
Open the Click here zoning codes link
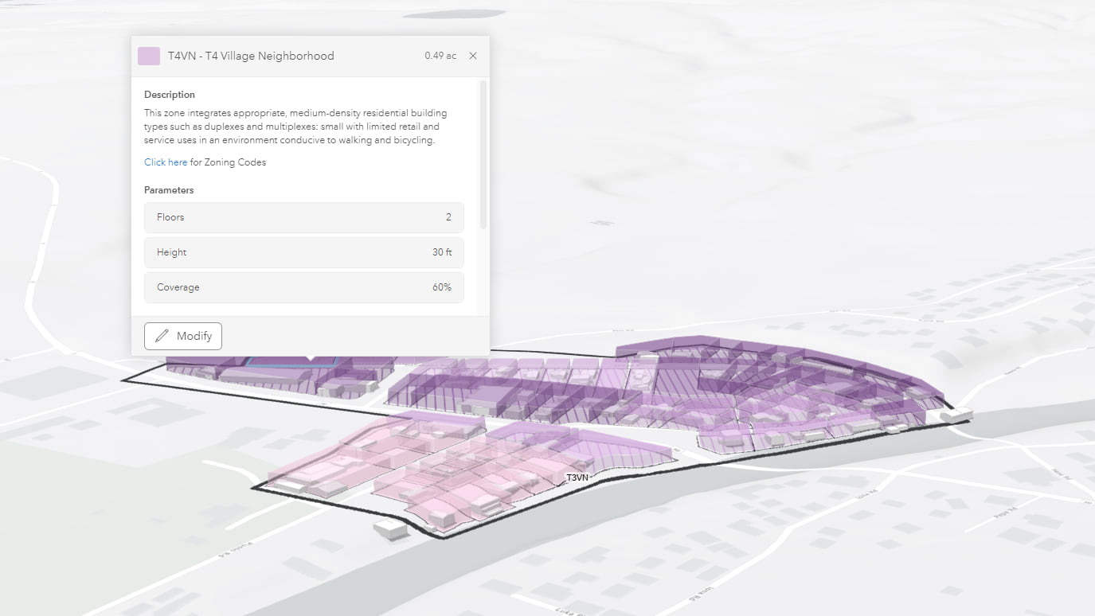[x=166, y=162]
